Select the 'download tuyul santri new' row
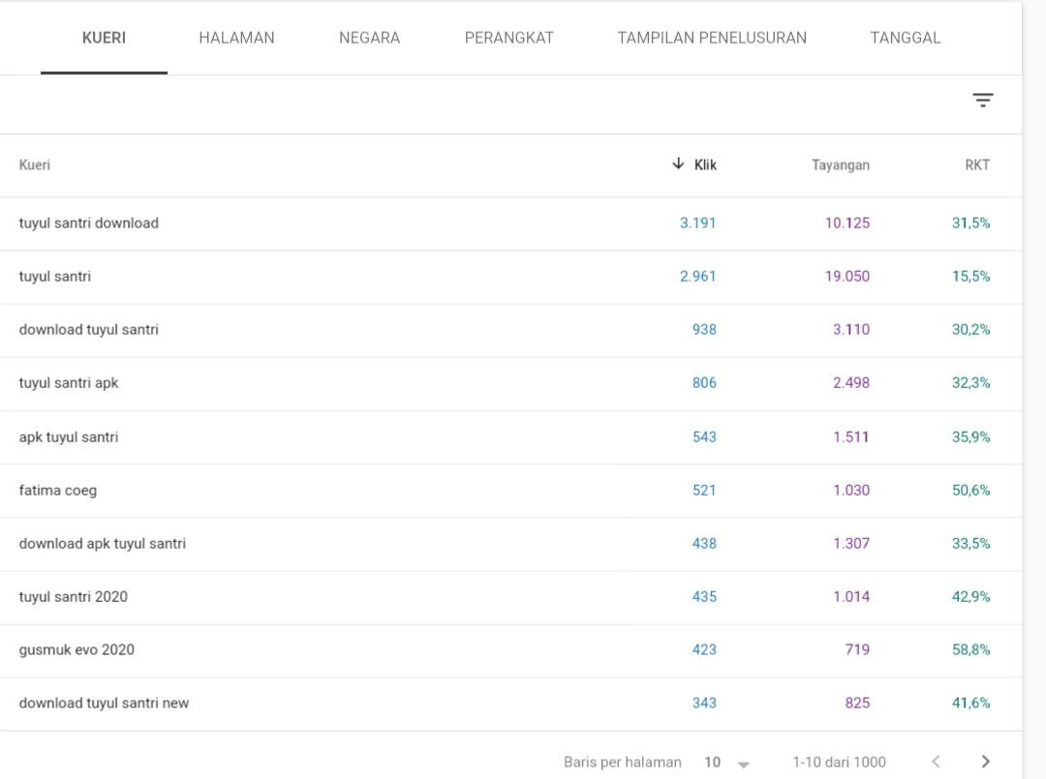This screenshot has width=1046, height=779. (511, 703)
